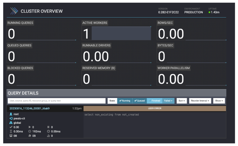Click the completed splits checkmark icon
Screen dimensions: 238x146
[x=11, y=127]
